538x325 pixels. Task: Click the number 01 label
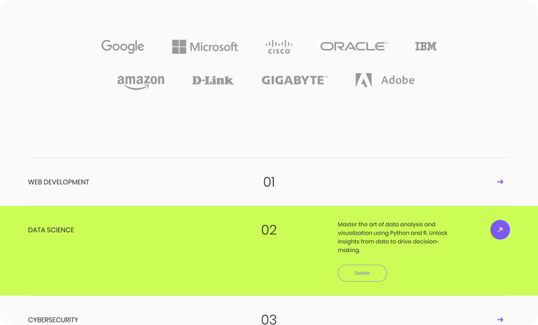tap(269, 182)
